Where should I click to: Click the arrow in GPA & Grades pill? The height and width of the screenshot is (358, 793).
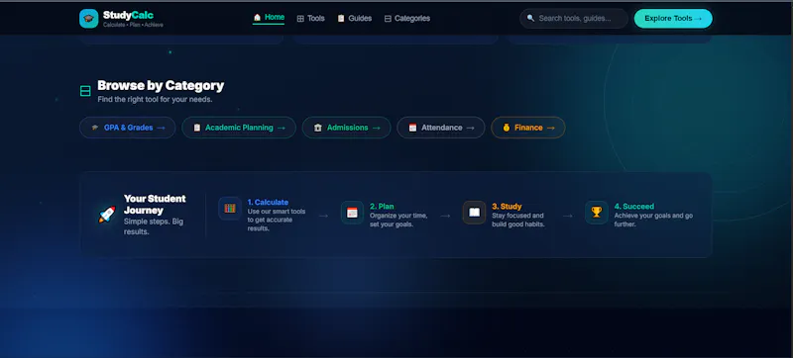[x=161, y=129]
